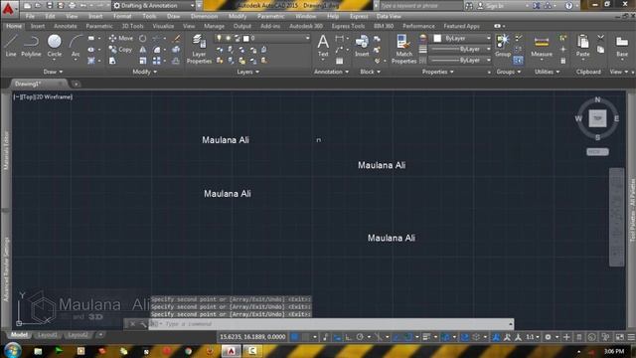Click the Table icon in Annotation panel
The width and height of the screenshot is (636, 358).
click(x=340, y=61)
